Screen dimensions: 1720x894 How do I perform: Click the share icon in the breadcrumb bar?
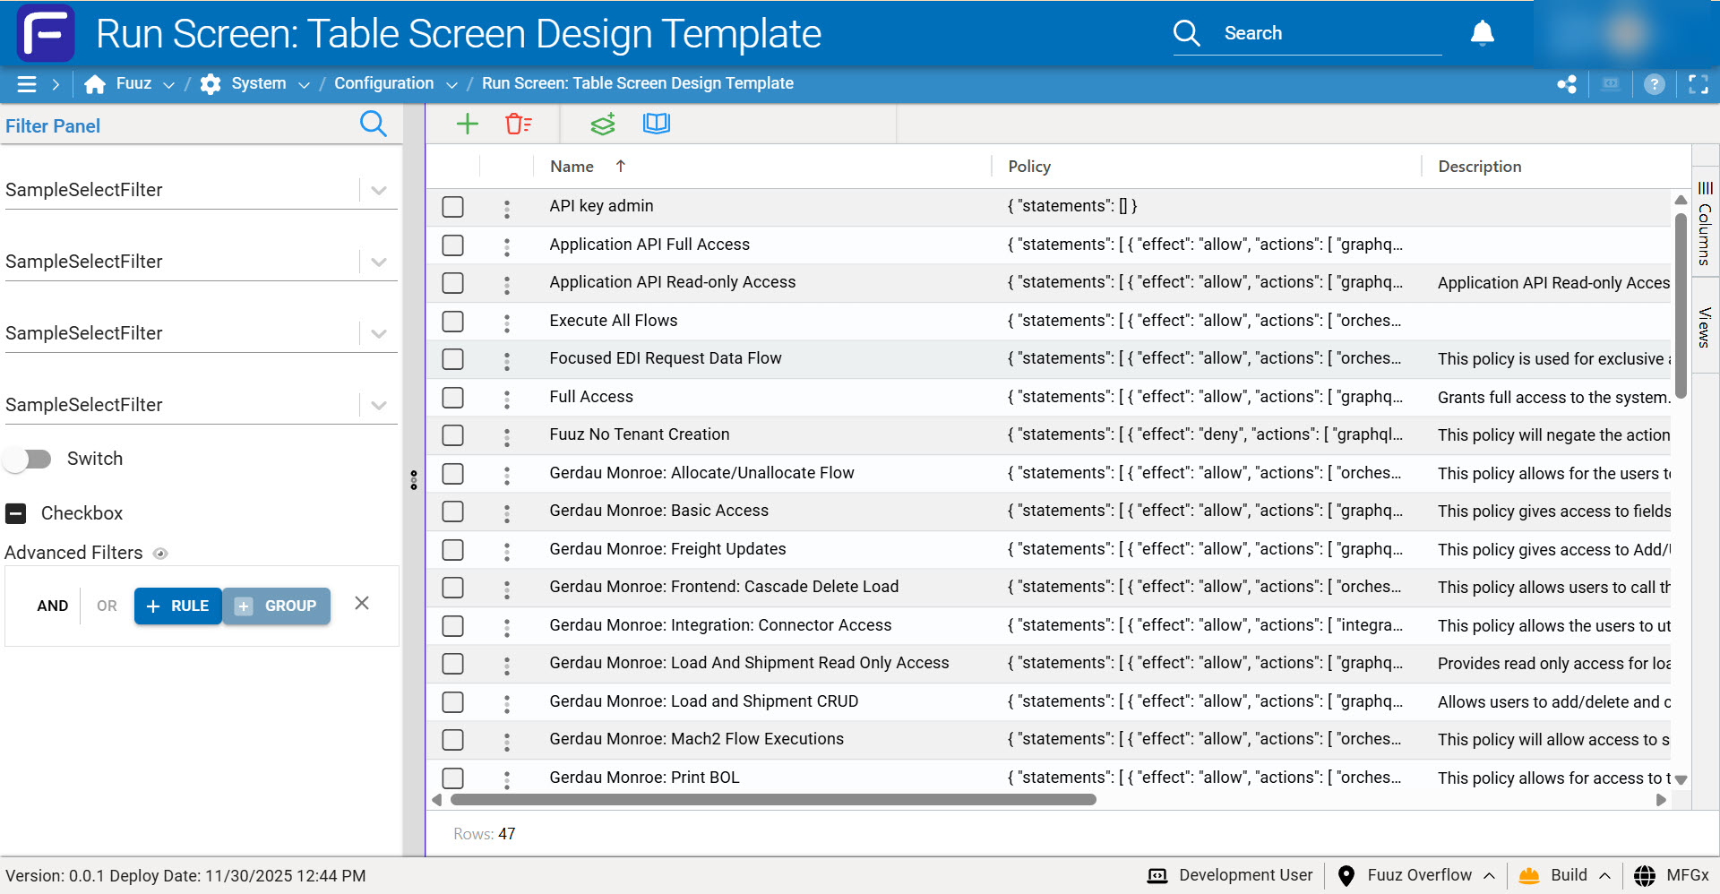[x=1566, y=84]
